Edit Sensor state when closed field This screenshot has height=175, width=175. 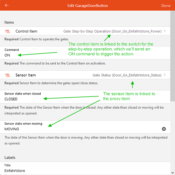(x=85, y=97)
